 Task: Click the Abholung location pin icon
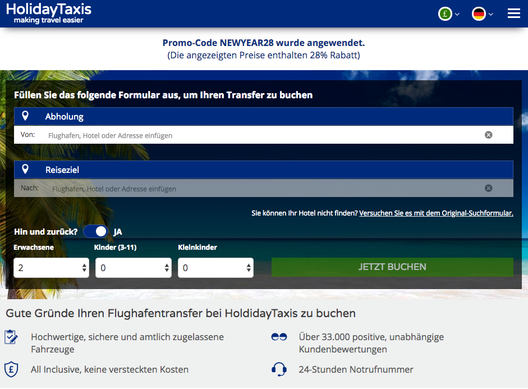click(x=25, y=116)
